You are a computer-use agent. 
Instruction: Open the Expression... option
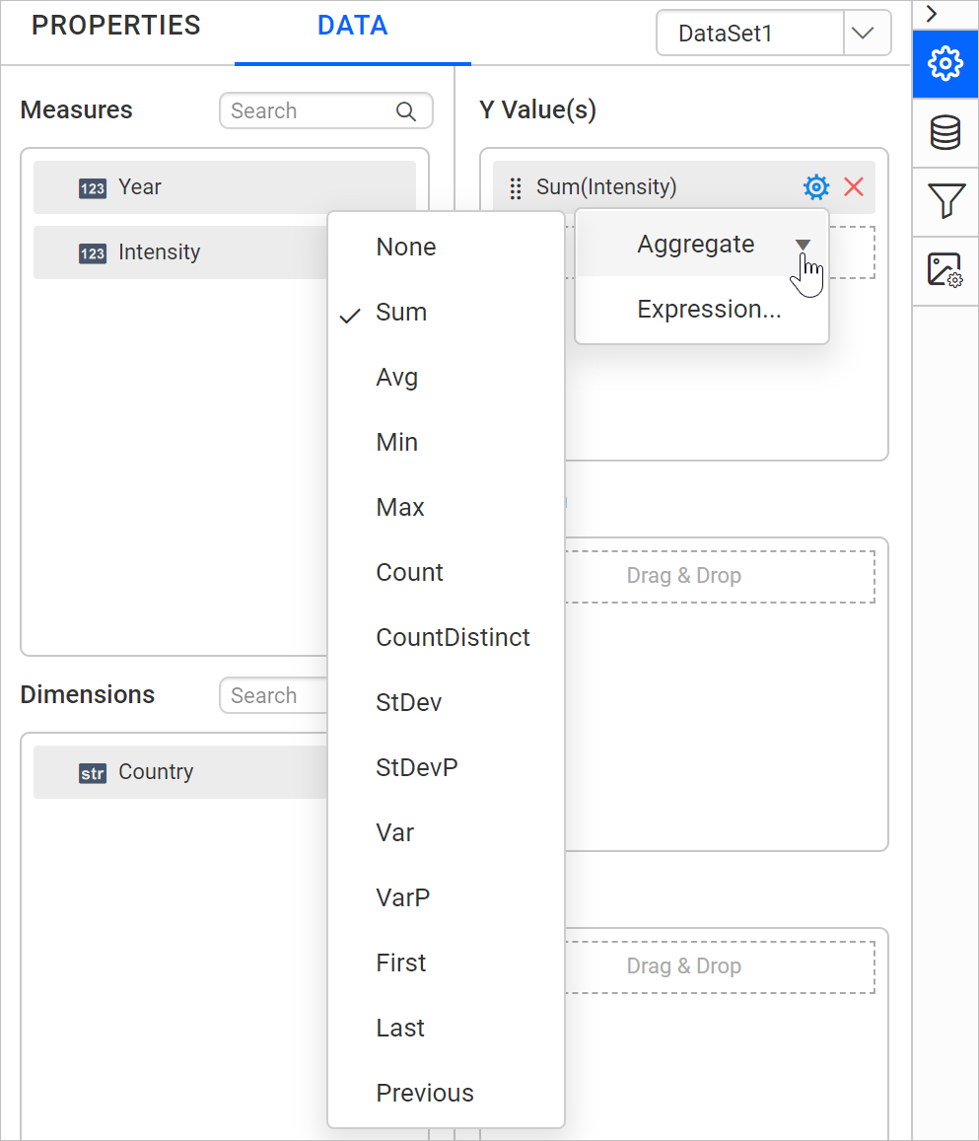pyautogui.click(x=709, y=309)
